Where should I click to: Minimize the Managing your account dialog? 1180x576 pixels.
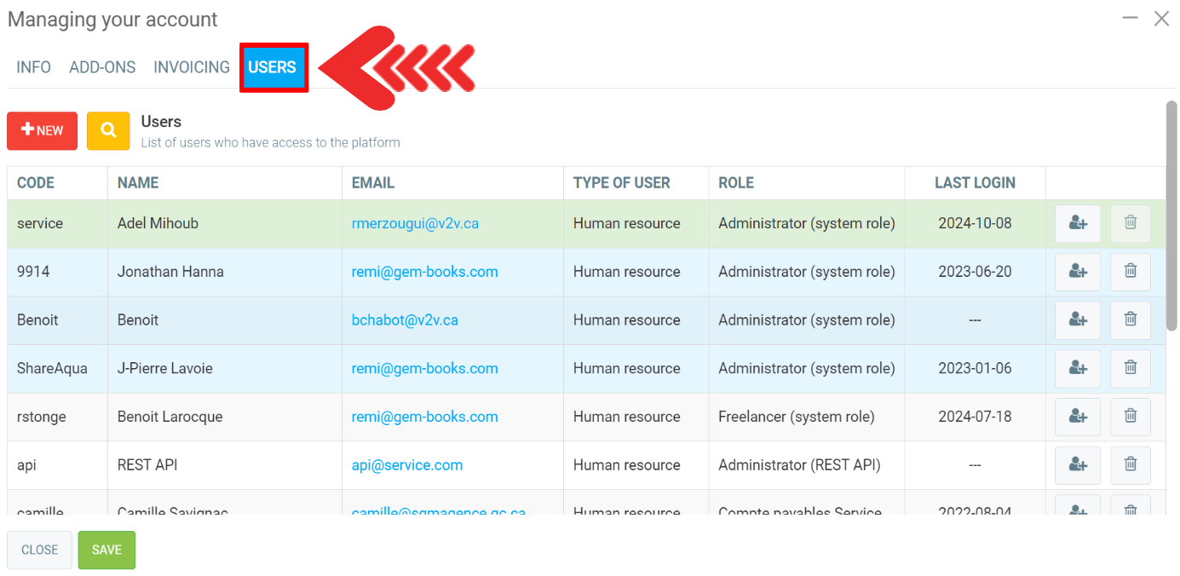(x=1130, y=19)
